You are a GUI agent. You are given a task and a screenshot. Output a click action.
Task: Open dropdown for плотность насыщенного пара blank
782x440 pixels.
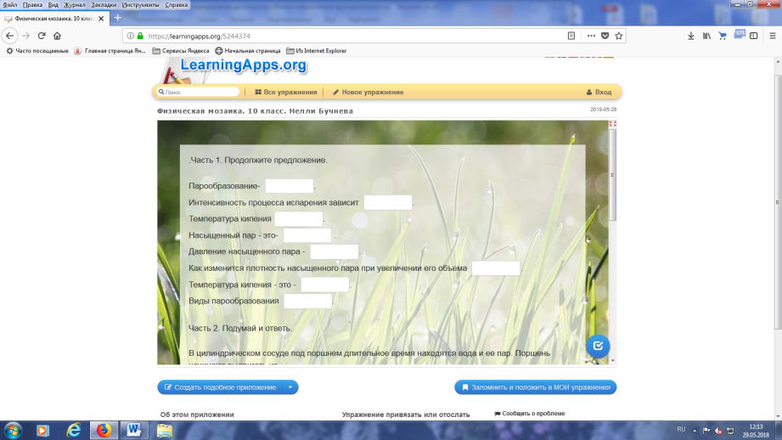tap(496, 268)
